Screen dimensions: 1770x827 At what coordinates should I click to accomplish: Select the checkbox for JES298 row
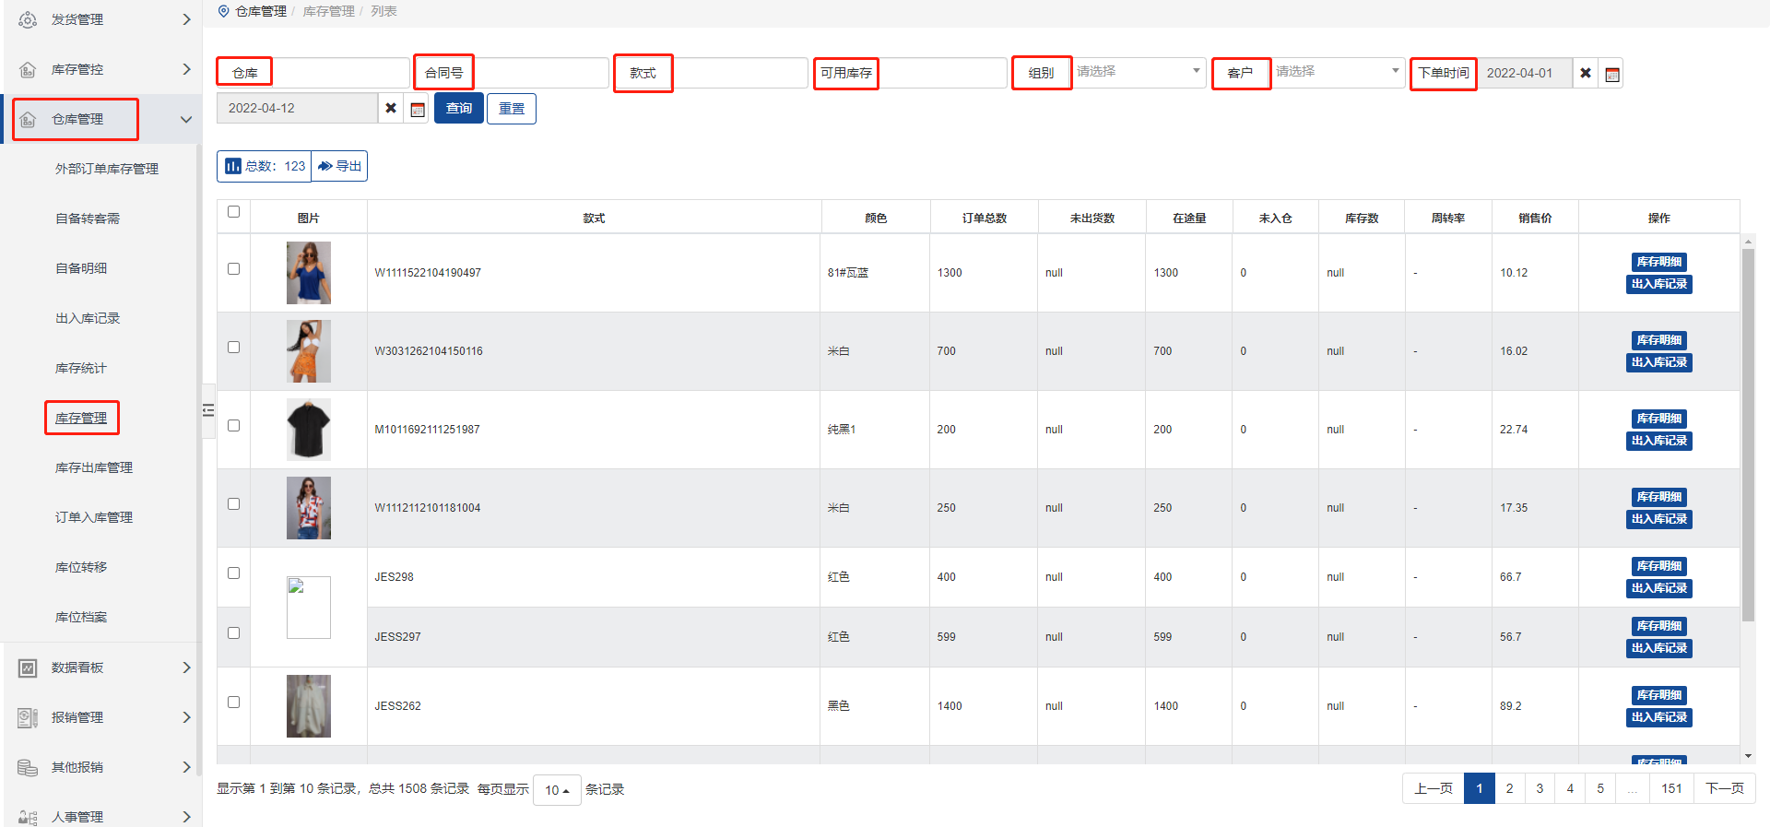233,573
